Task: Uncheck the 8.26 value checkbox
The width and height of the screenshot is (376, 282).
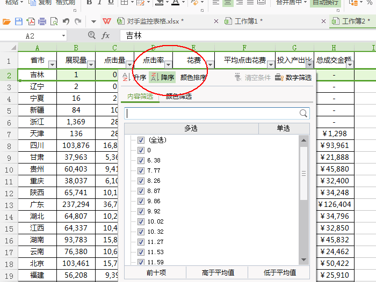Action: [141, 181]
